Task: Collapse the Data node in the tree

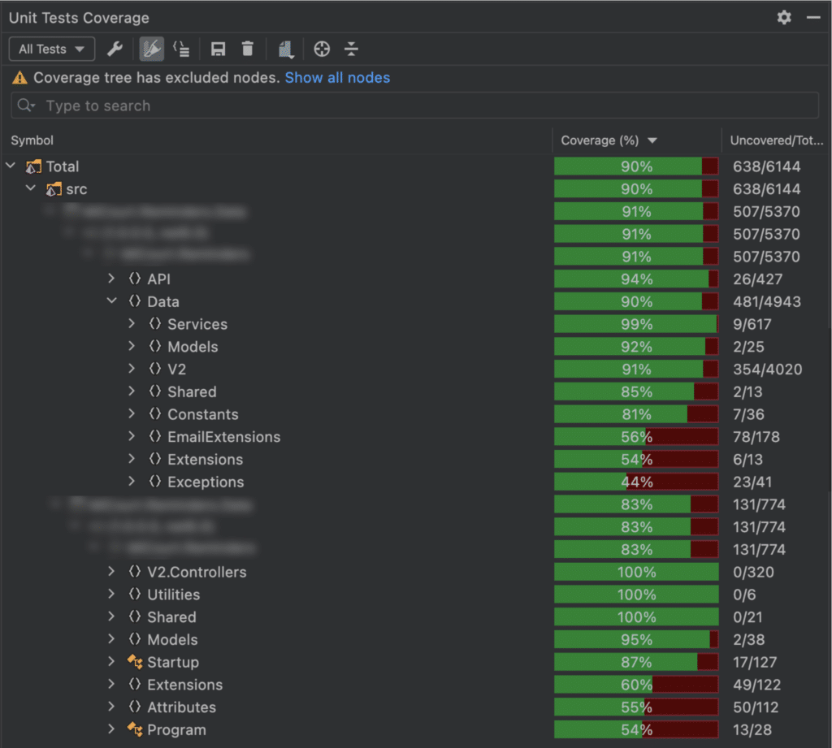Action: click(111, 301)
